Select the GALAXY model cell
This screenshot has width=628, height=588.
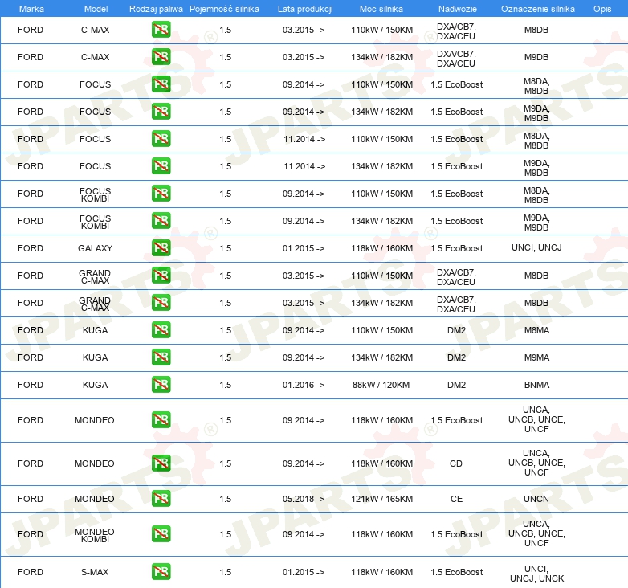pos(95,248)
